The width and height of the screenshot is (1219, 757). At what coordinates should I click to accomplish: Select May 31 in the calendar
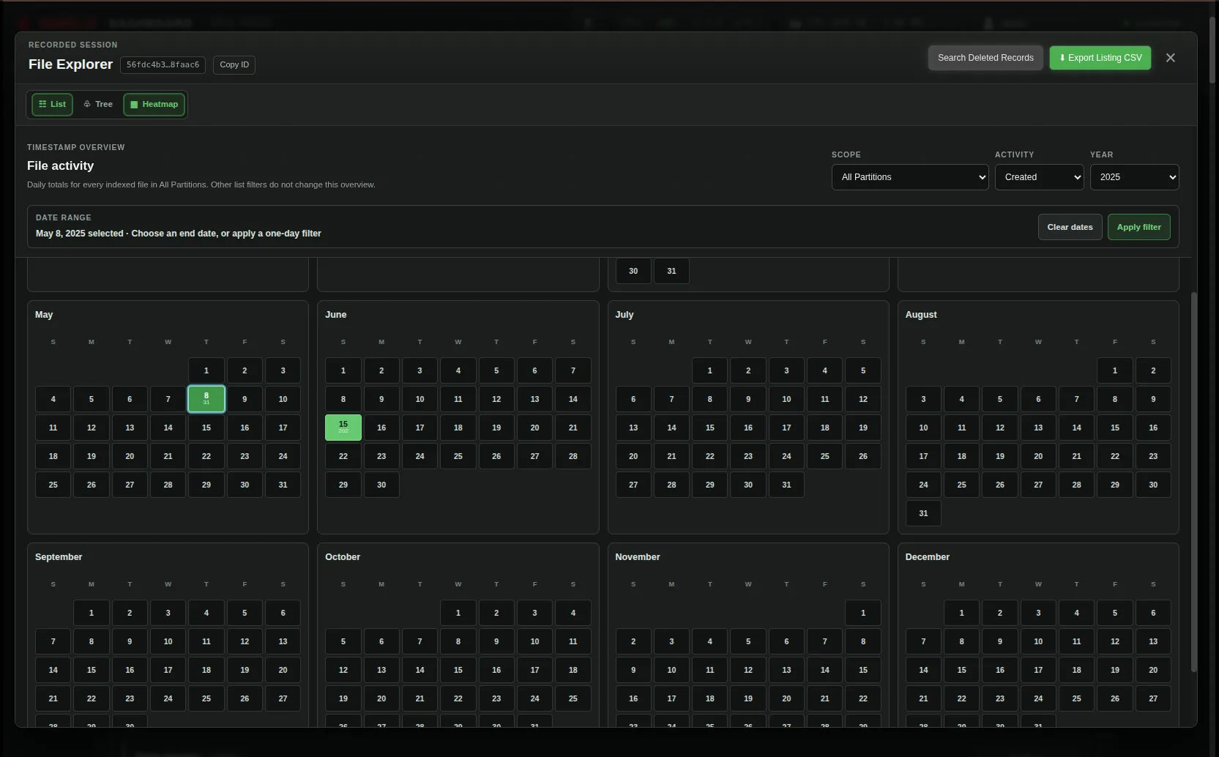[x=283, y=485]
